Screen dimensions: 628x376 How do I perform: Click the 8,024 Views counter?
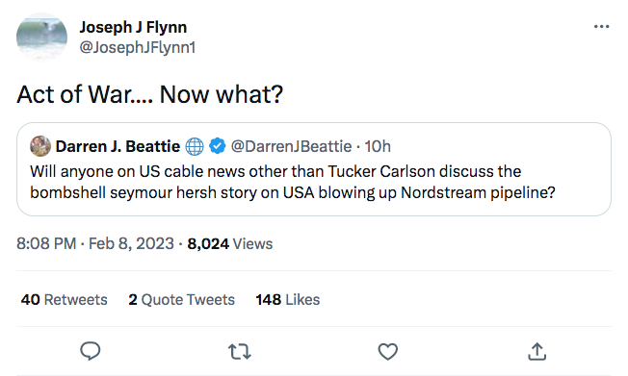point(230,243)
